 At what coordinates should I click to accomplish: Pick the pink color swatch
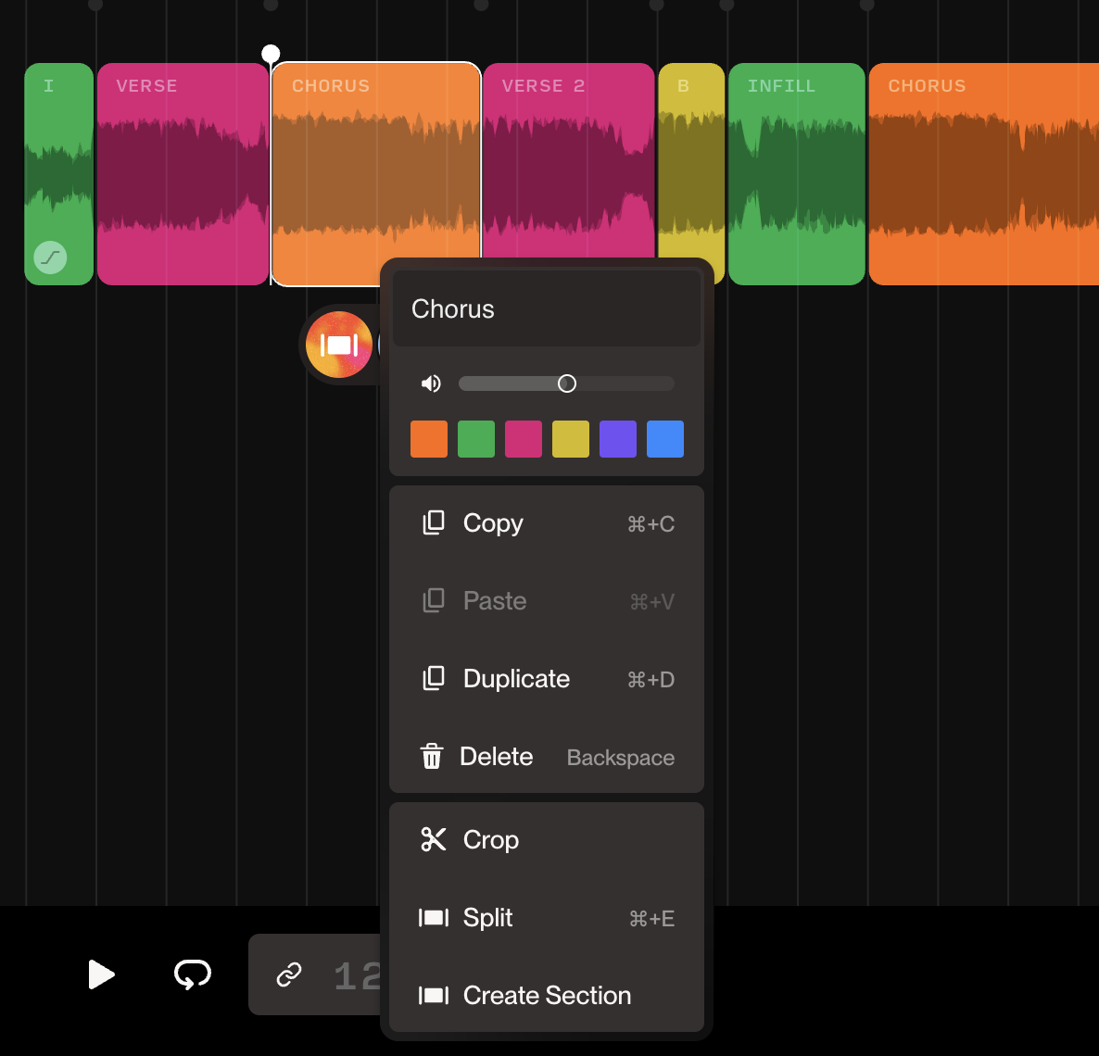click(524, 439)
